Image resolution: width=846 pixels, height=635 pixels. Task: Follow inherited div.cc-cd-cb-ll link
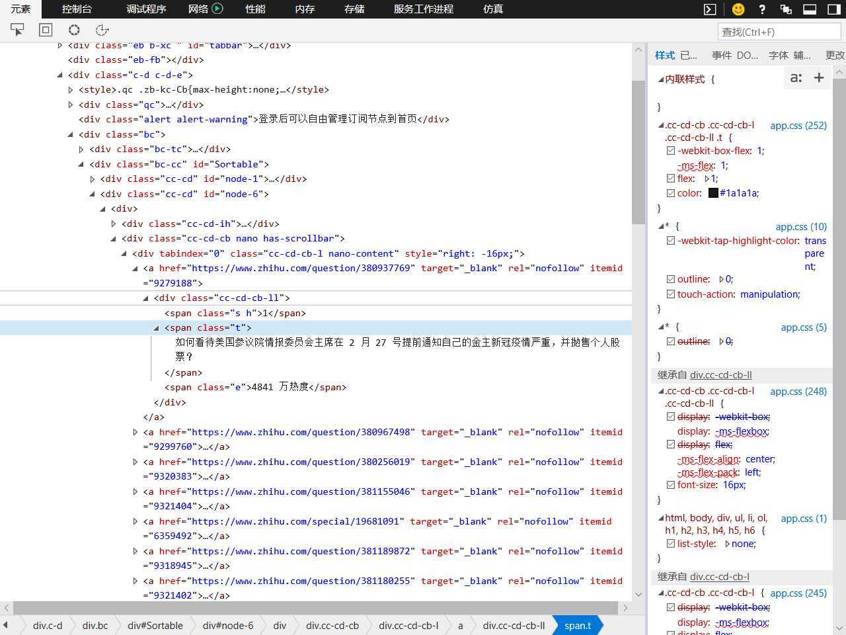click(721, 375)
